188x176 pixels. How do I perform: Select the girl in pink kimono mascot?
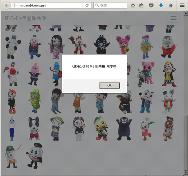[57, 47]
